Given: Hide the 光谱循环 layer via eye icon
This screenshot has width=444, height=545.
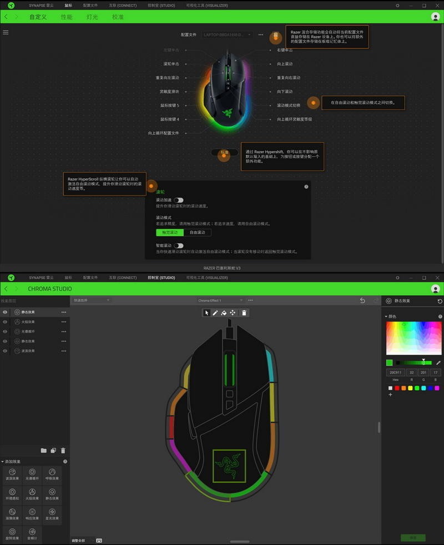Looking at the screenshot, I should coord(5,331).
